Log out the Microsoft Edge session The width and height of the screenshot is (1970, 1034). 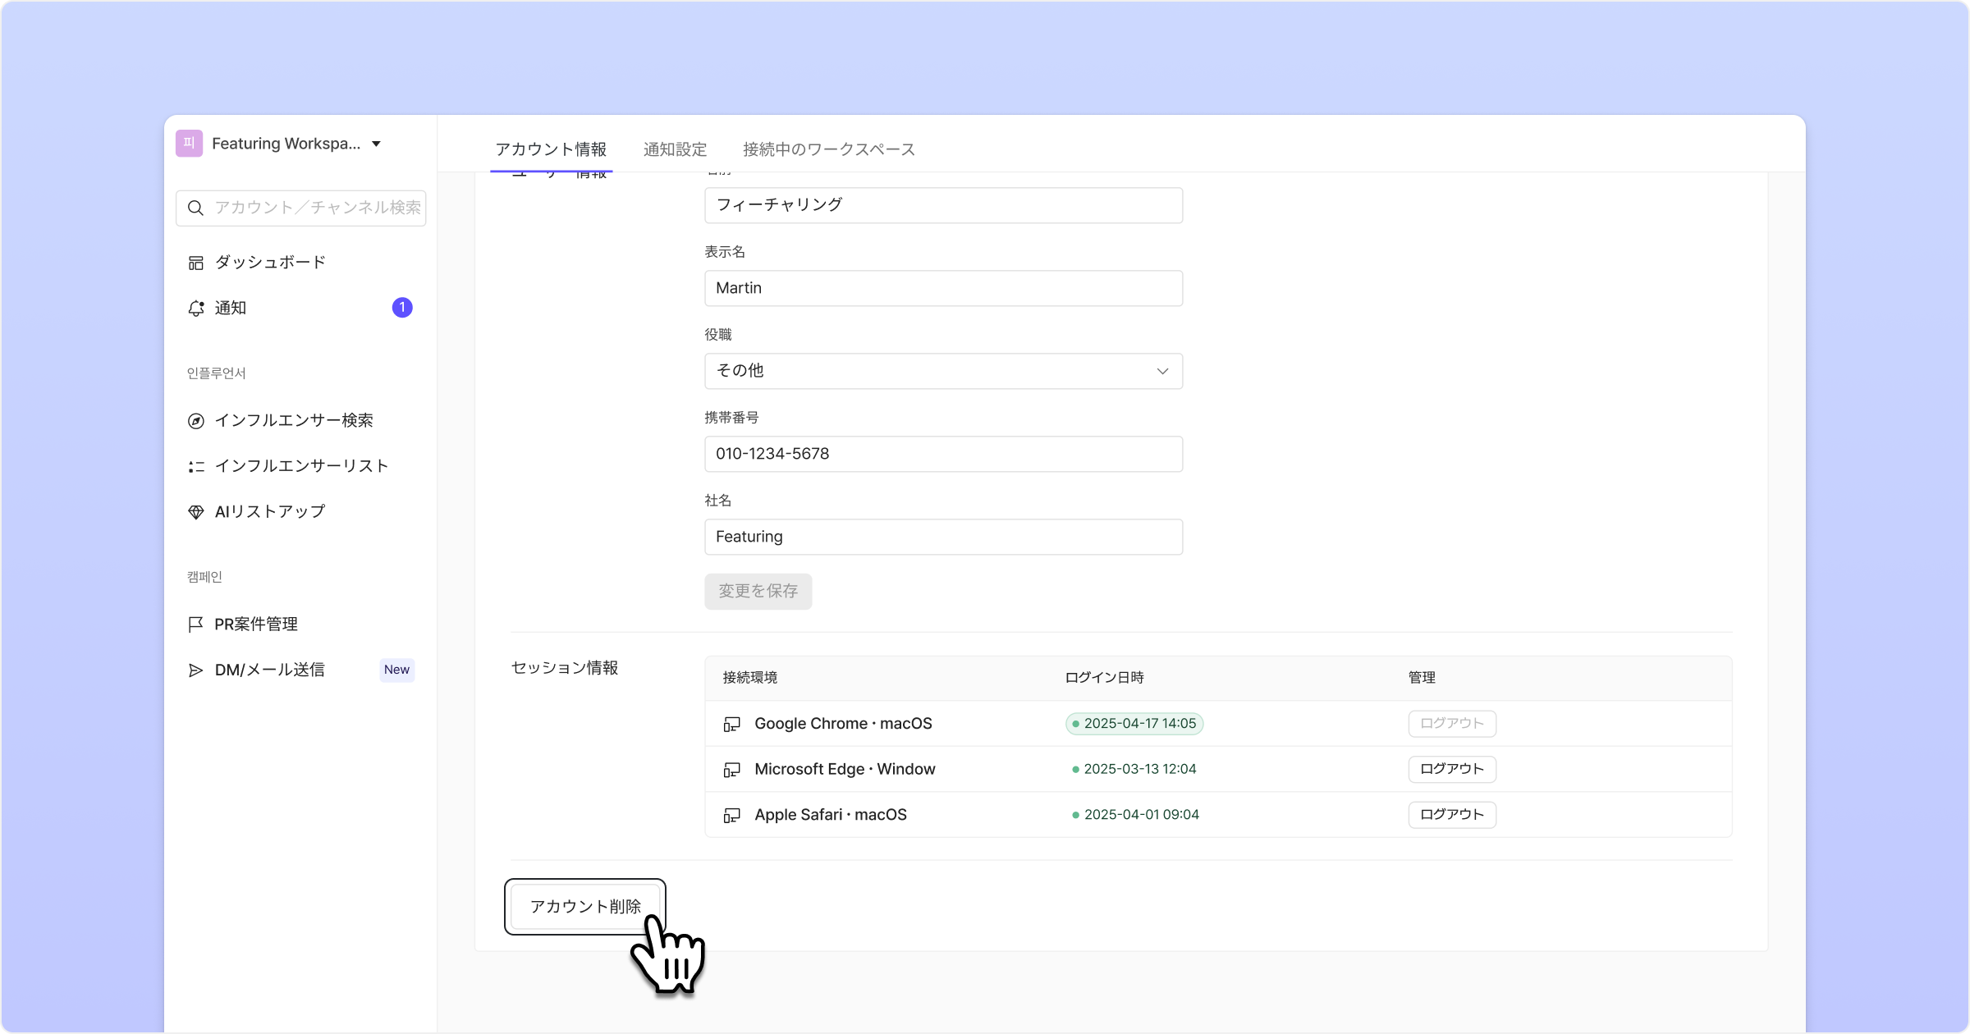[x=1451, y=769]
